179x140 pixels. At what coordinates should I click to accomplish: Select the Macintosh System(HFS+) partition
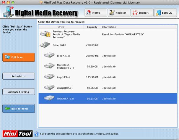point(65,67)
